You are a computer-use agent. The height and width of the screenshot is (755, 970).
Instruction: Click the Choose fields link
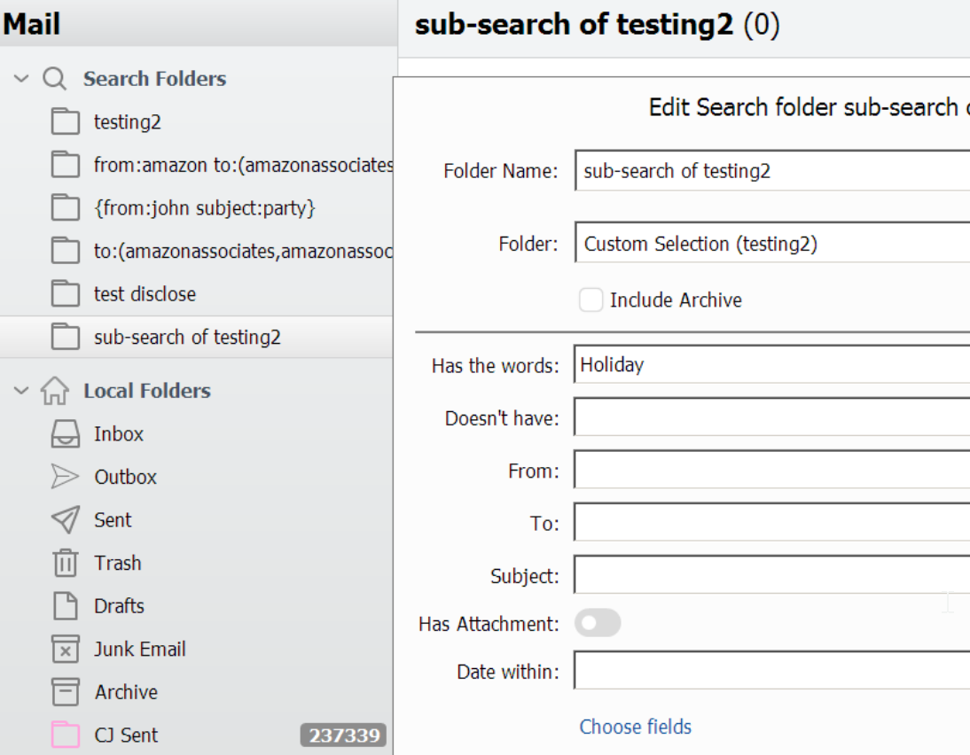coord(636,727)
